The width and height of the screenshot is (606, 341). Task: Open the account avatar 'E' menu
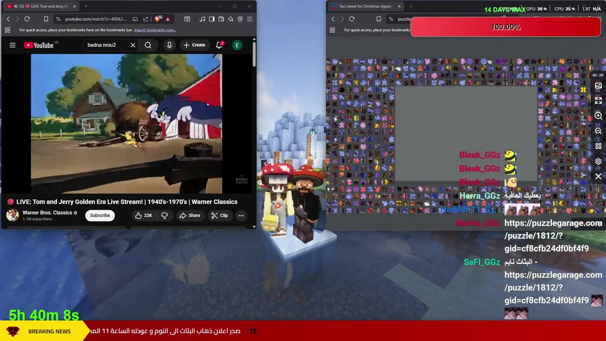click(x=237, y=45)
